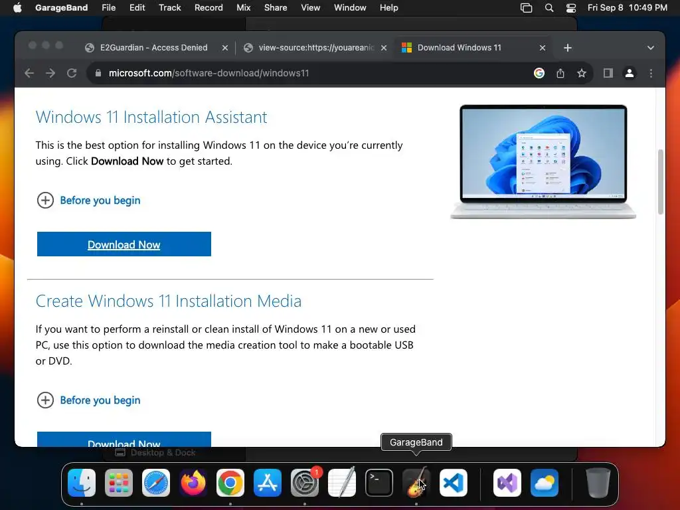Open Firefox from the Dock

193,482
